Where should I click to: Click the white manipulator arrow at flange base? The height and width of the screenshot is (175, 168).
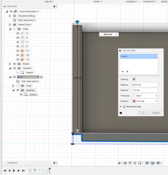click(77, 131)
